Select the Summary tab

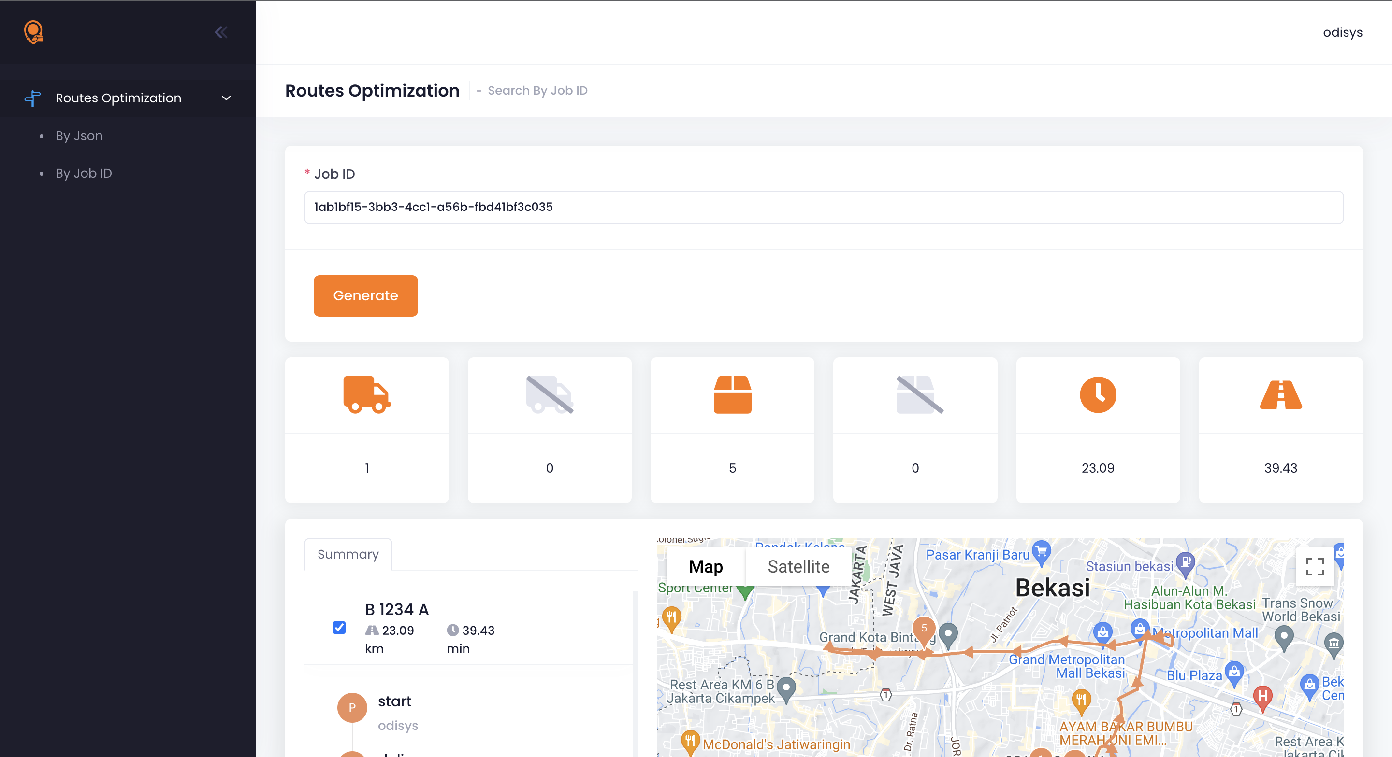(x=348, y=554)
